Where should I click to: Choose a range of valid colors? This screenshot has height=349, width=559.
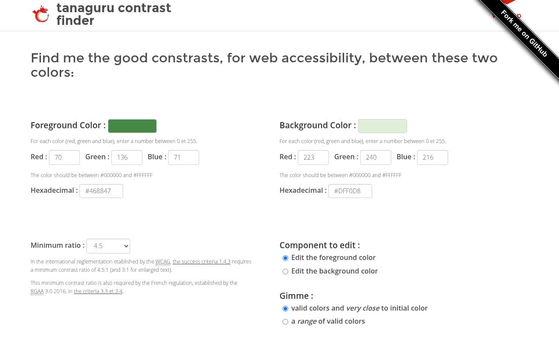coord(285,322)
